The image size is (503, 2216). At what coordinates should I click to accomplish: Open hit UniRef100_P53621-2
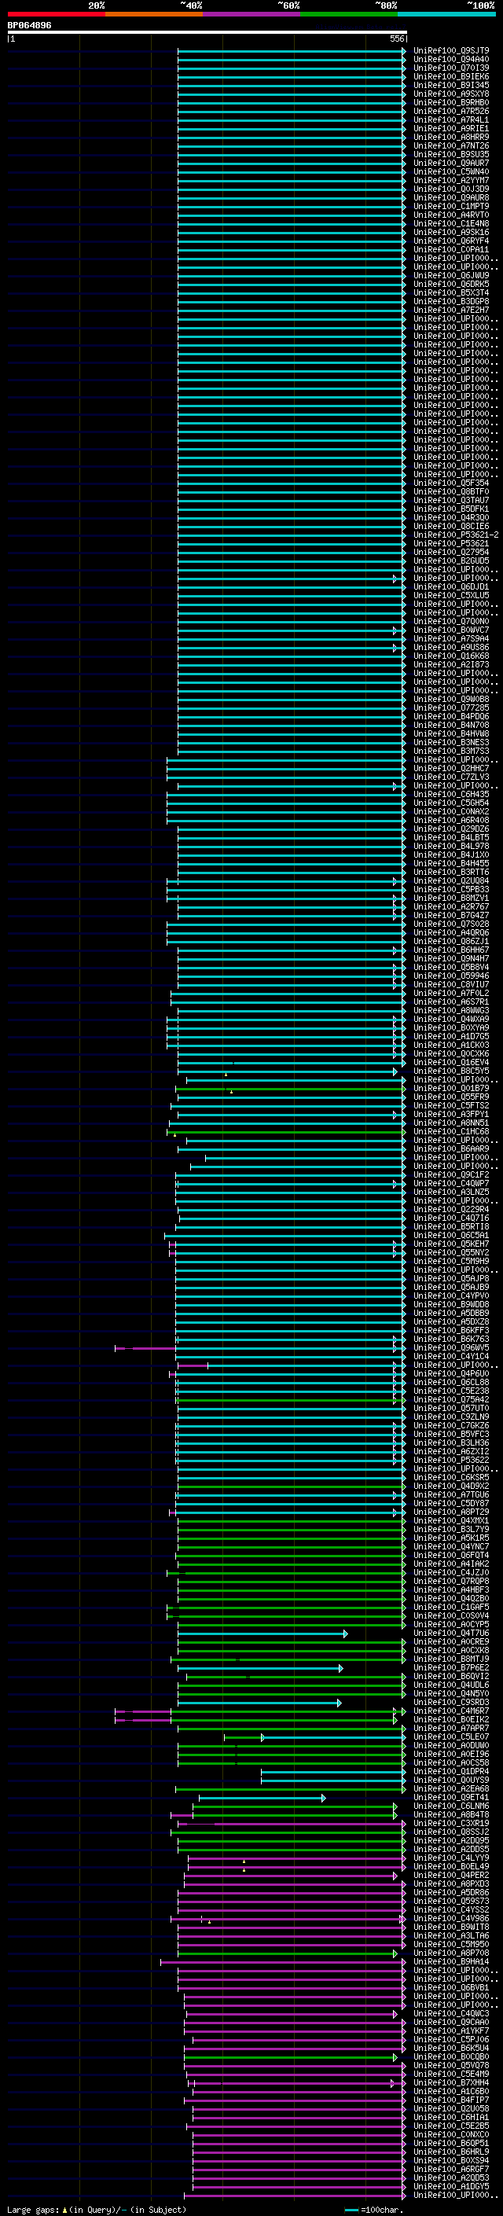point(456,535)
